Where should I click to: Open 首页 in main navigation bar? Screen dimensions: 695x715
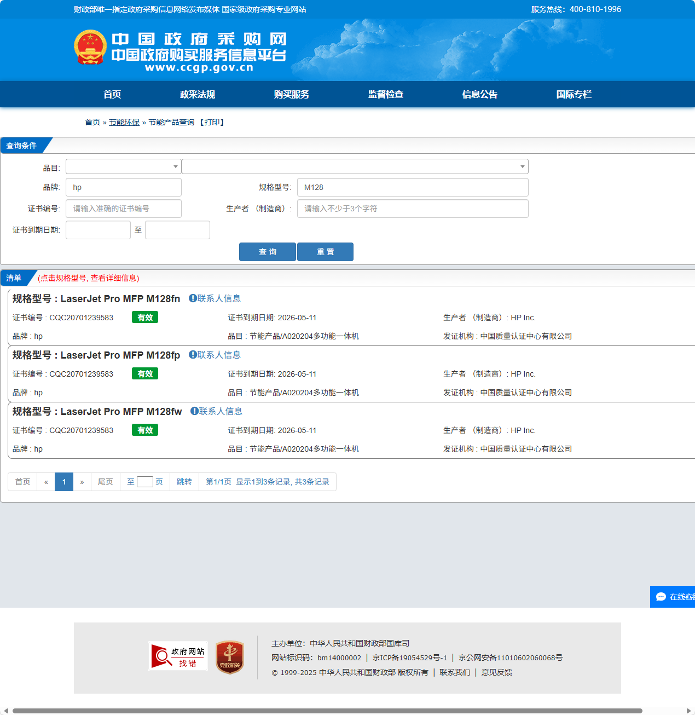click(x=112, y=94)
